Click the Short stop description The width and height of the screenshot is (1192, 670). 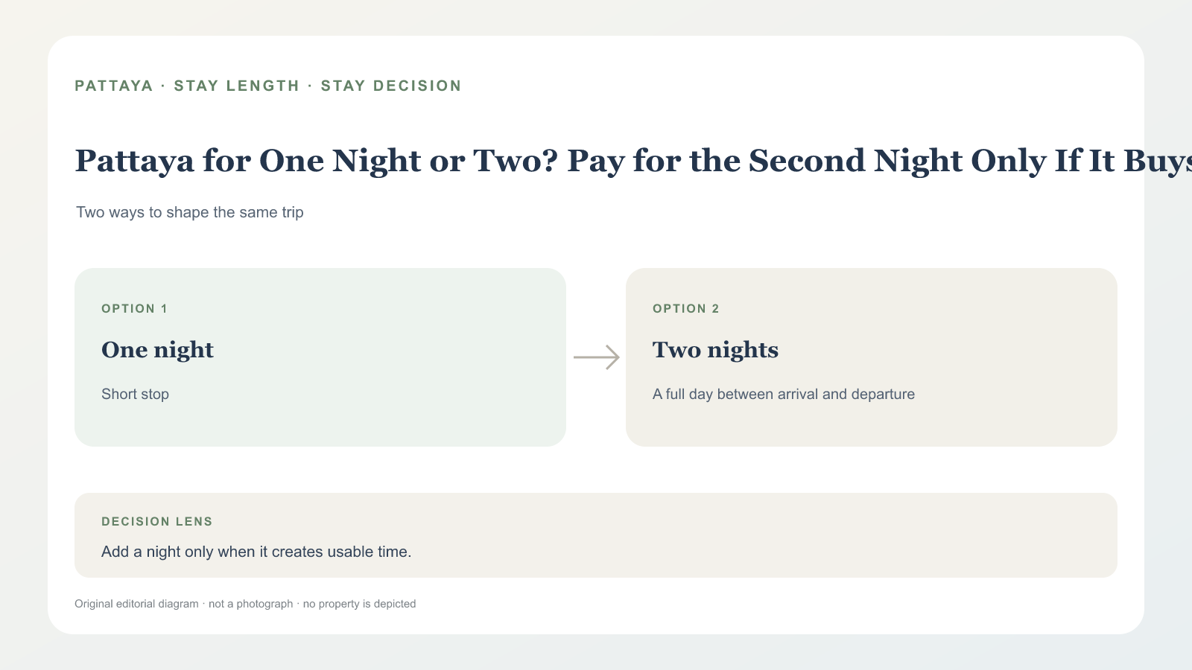[135, 395]
